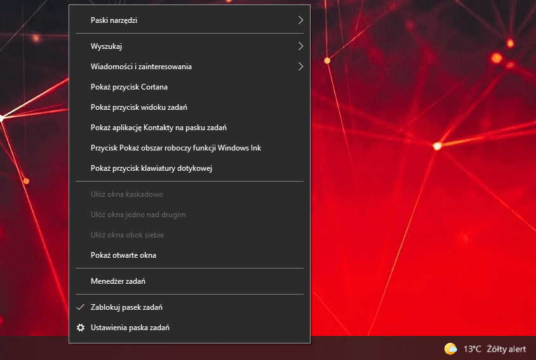Click the weather icon in the taskbar
Screen dimensions: 536x360
450,349
